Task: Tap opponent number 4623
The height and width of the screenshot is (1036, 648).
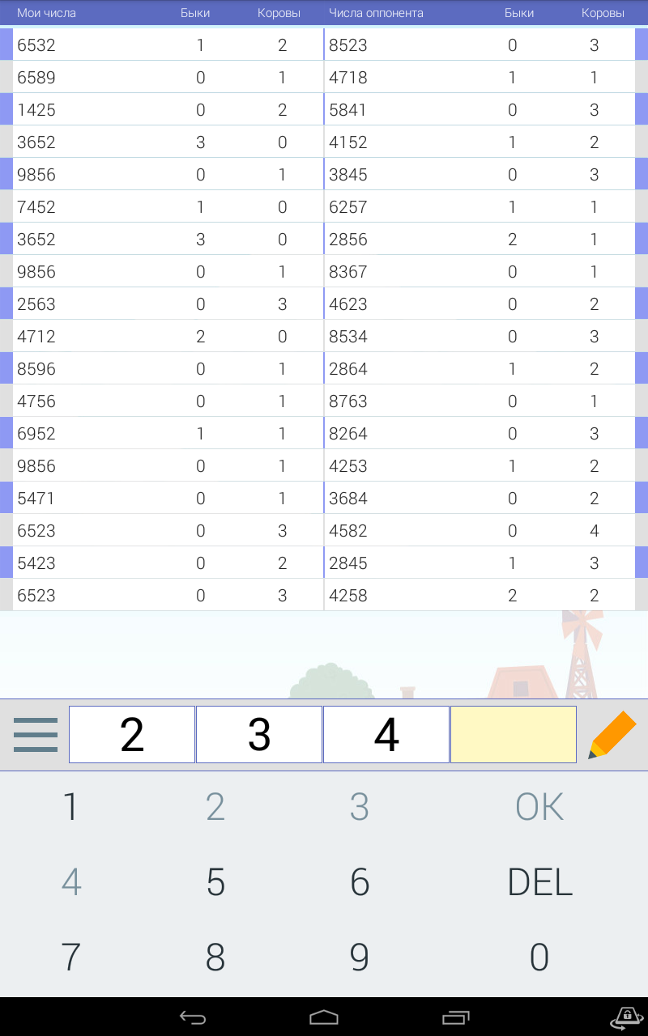Action: (x=348, y=304)
